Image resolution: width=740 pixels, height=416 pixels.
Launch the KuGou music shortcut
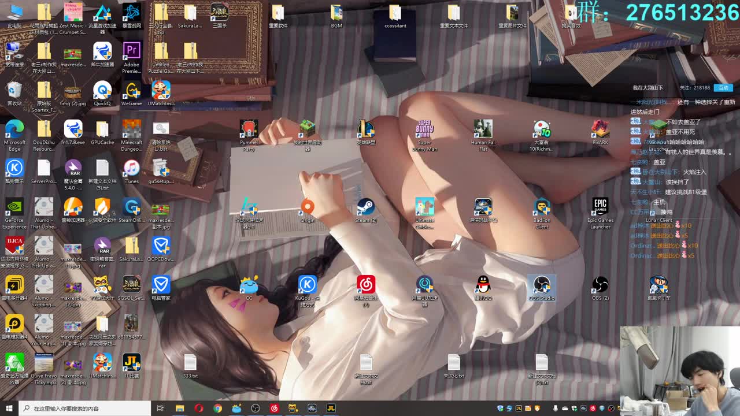[308, 292]
